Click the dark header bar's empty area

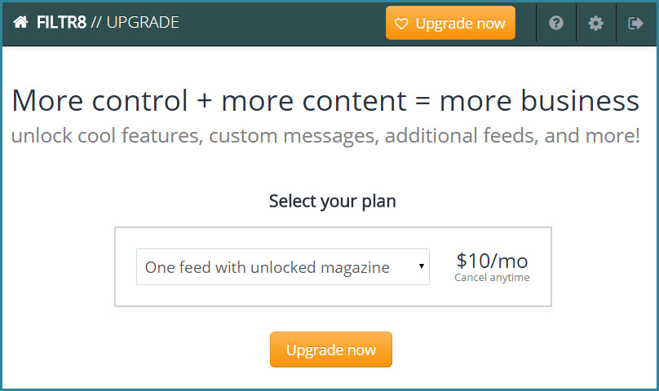click(x=281, y=23)
